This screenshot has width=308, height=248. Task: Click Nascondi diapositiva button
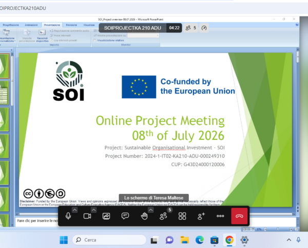click(x=42, y=36)
